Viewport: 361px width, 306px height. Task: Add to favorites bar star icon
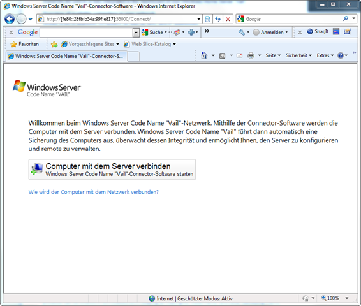click(54, 44)
